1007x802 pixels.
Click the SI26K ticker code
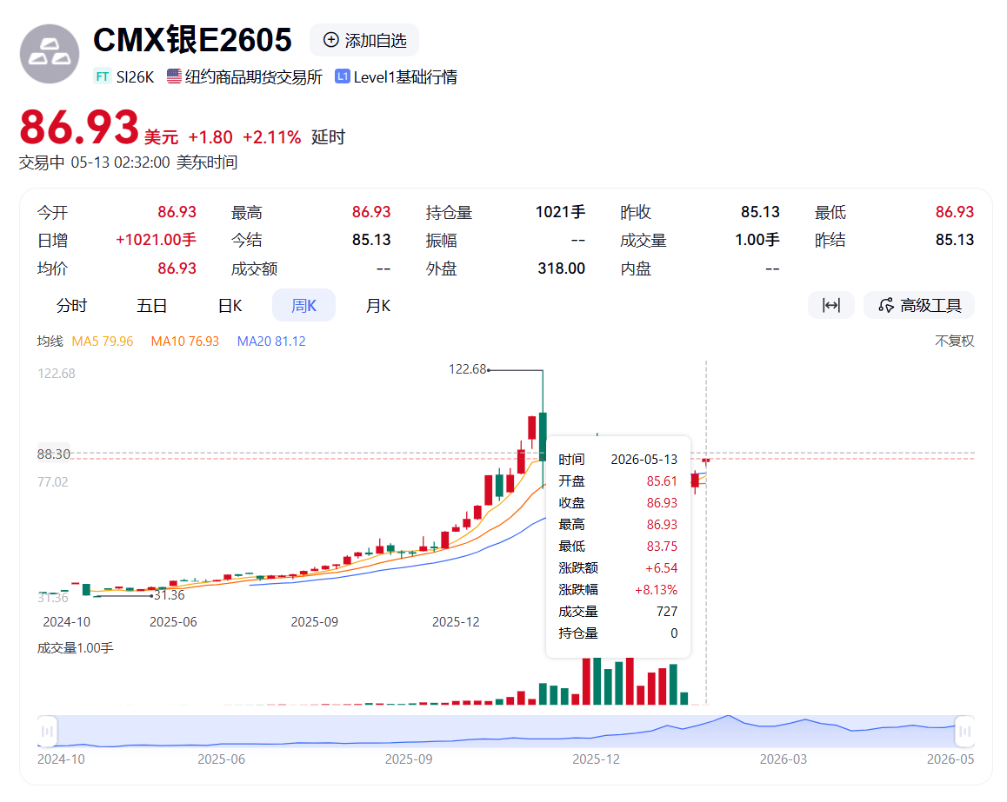[x=135, y=77]
